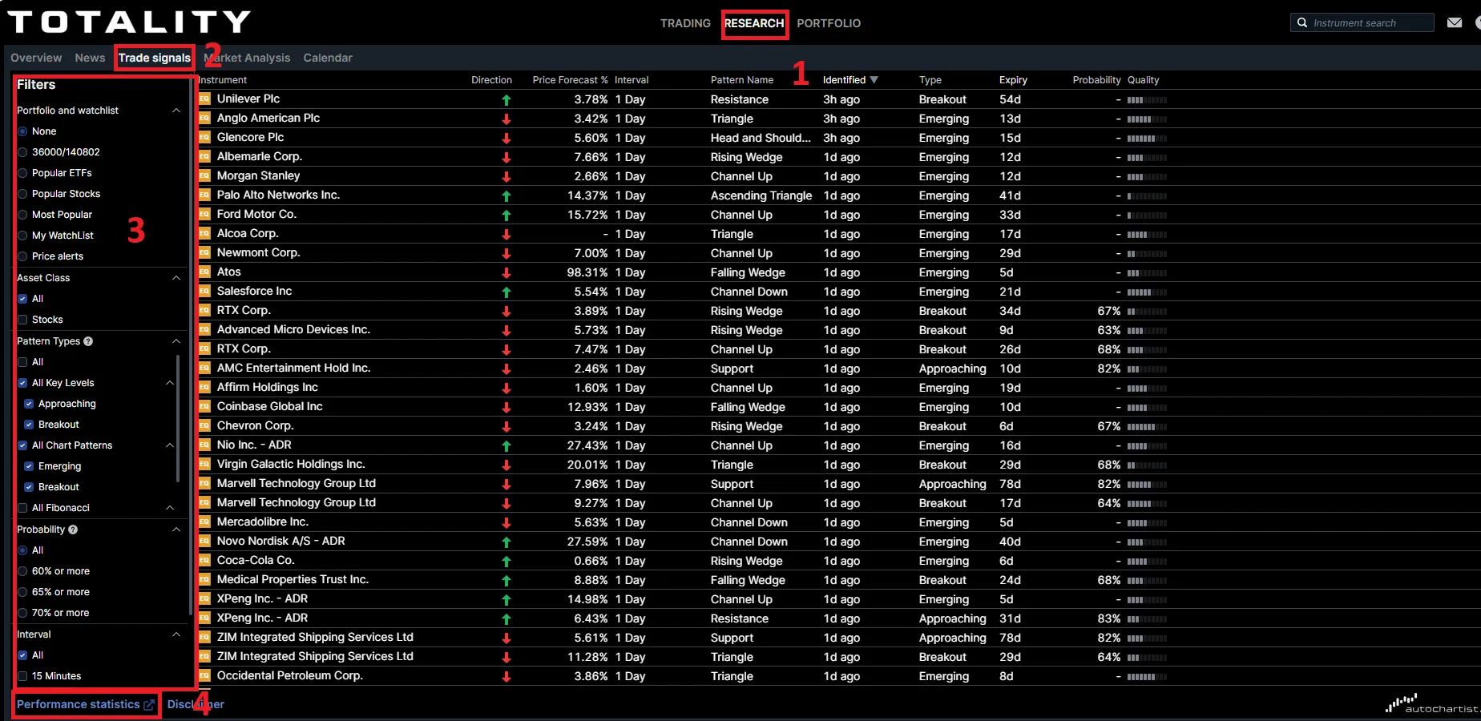Toggle the Emerging chart pattern checkbox

(29, 466)
